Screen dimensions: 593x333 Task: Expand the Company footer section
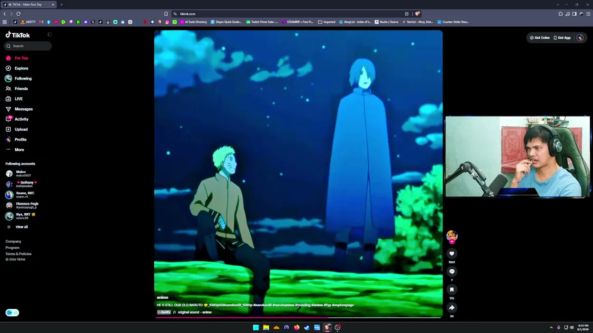click(13, 241)
